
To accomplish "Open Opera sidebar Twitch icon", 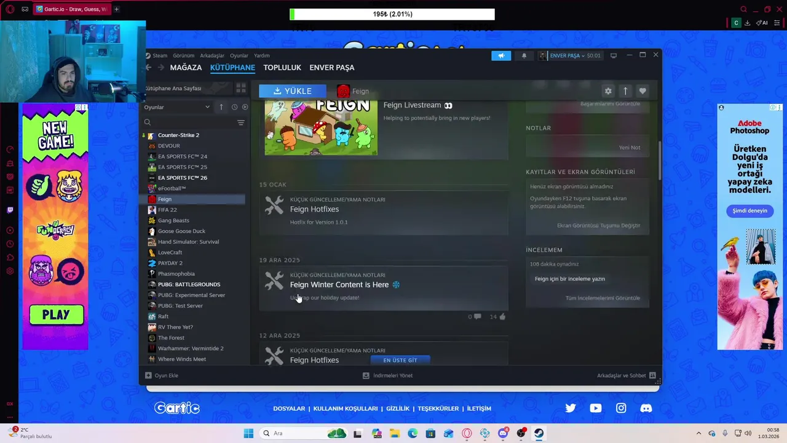I will click(x=10, y=210).
